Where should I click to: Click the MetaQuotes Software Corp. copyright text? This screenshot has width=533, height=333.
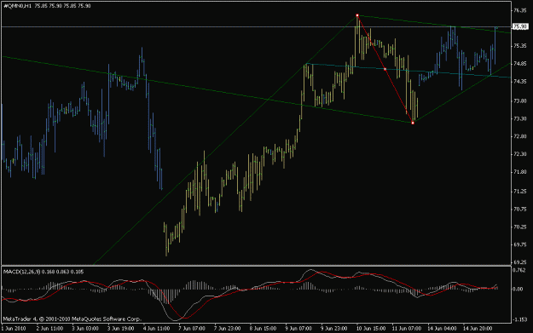[72, 319]
